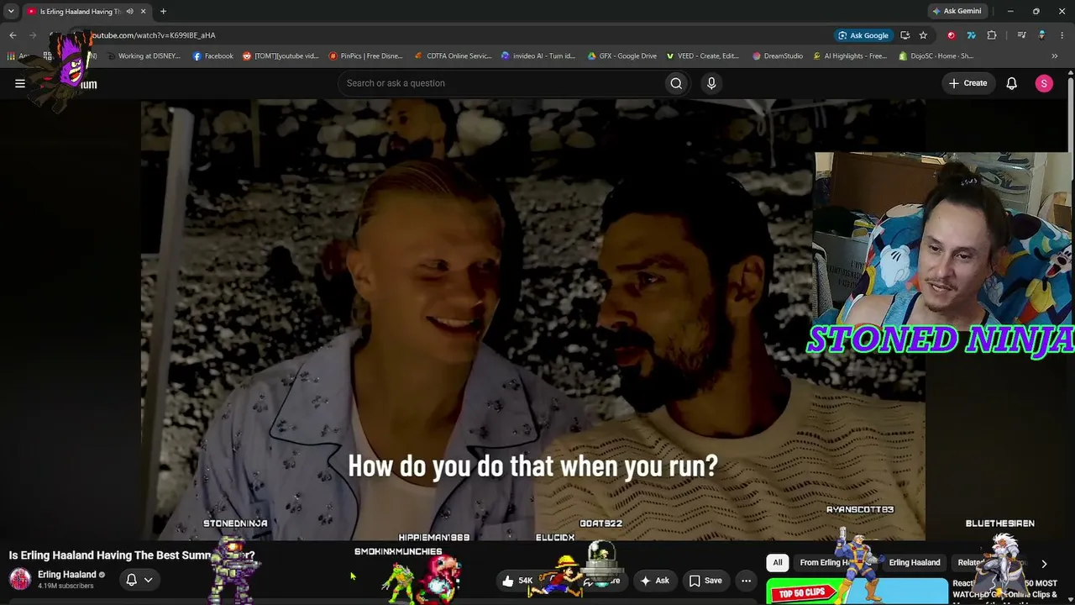Open the Erling Haaland channel name link
Image resolution: width=1075 pixels, height=605 pixels.
click(67, 575)
